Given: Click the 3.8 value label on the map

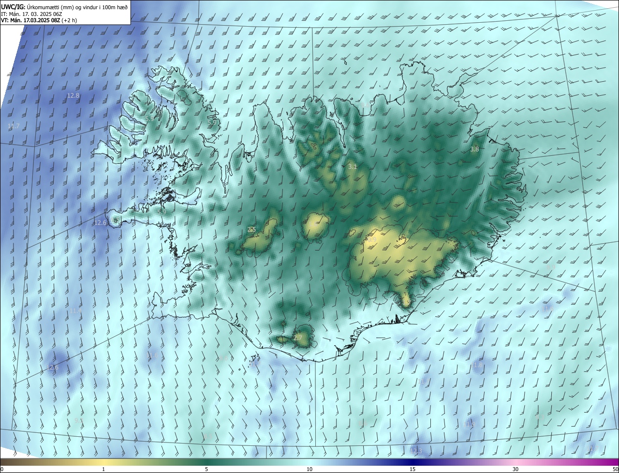Looking at the screenshot, I should 474,149.
